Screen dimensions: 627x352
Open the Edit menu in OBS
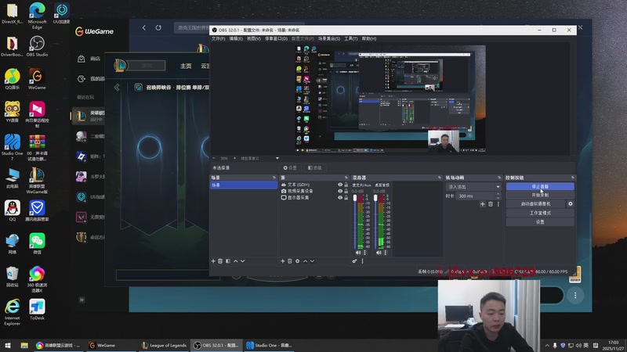pos(236,38)
